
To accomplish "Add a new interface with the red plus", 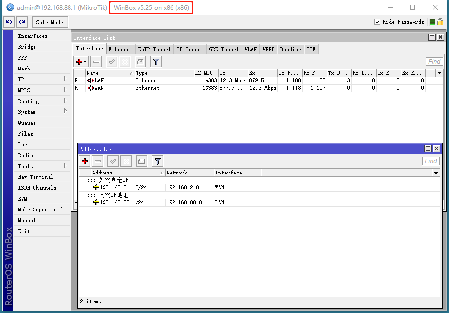I will (79, 62).
